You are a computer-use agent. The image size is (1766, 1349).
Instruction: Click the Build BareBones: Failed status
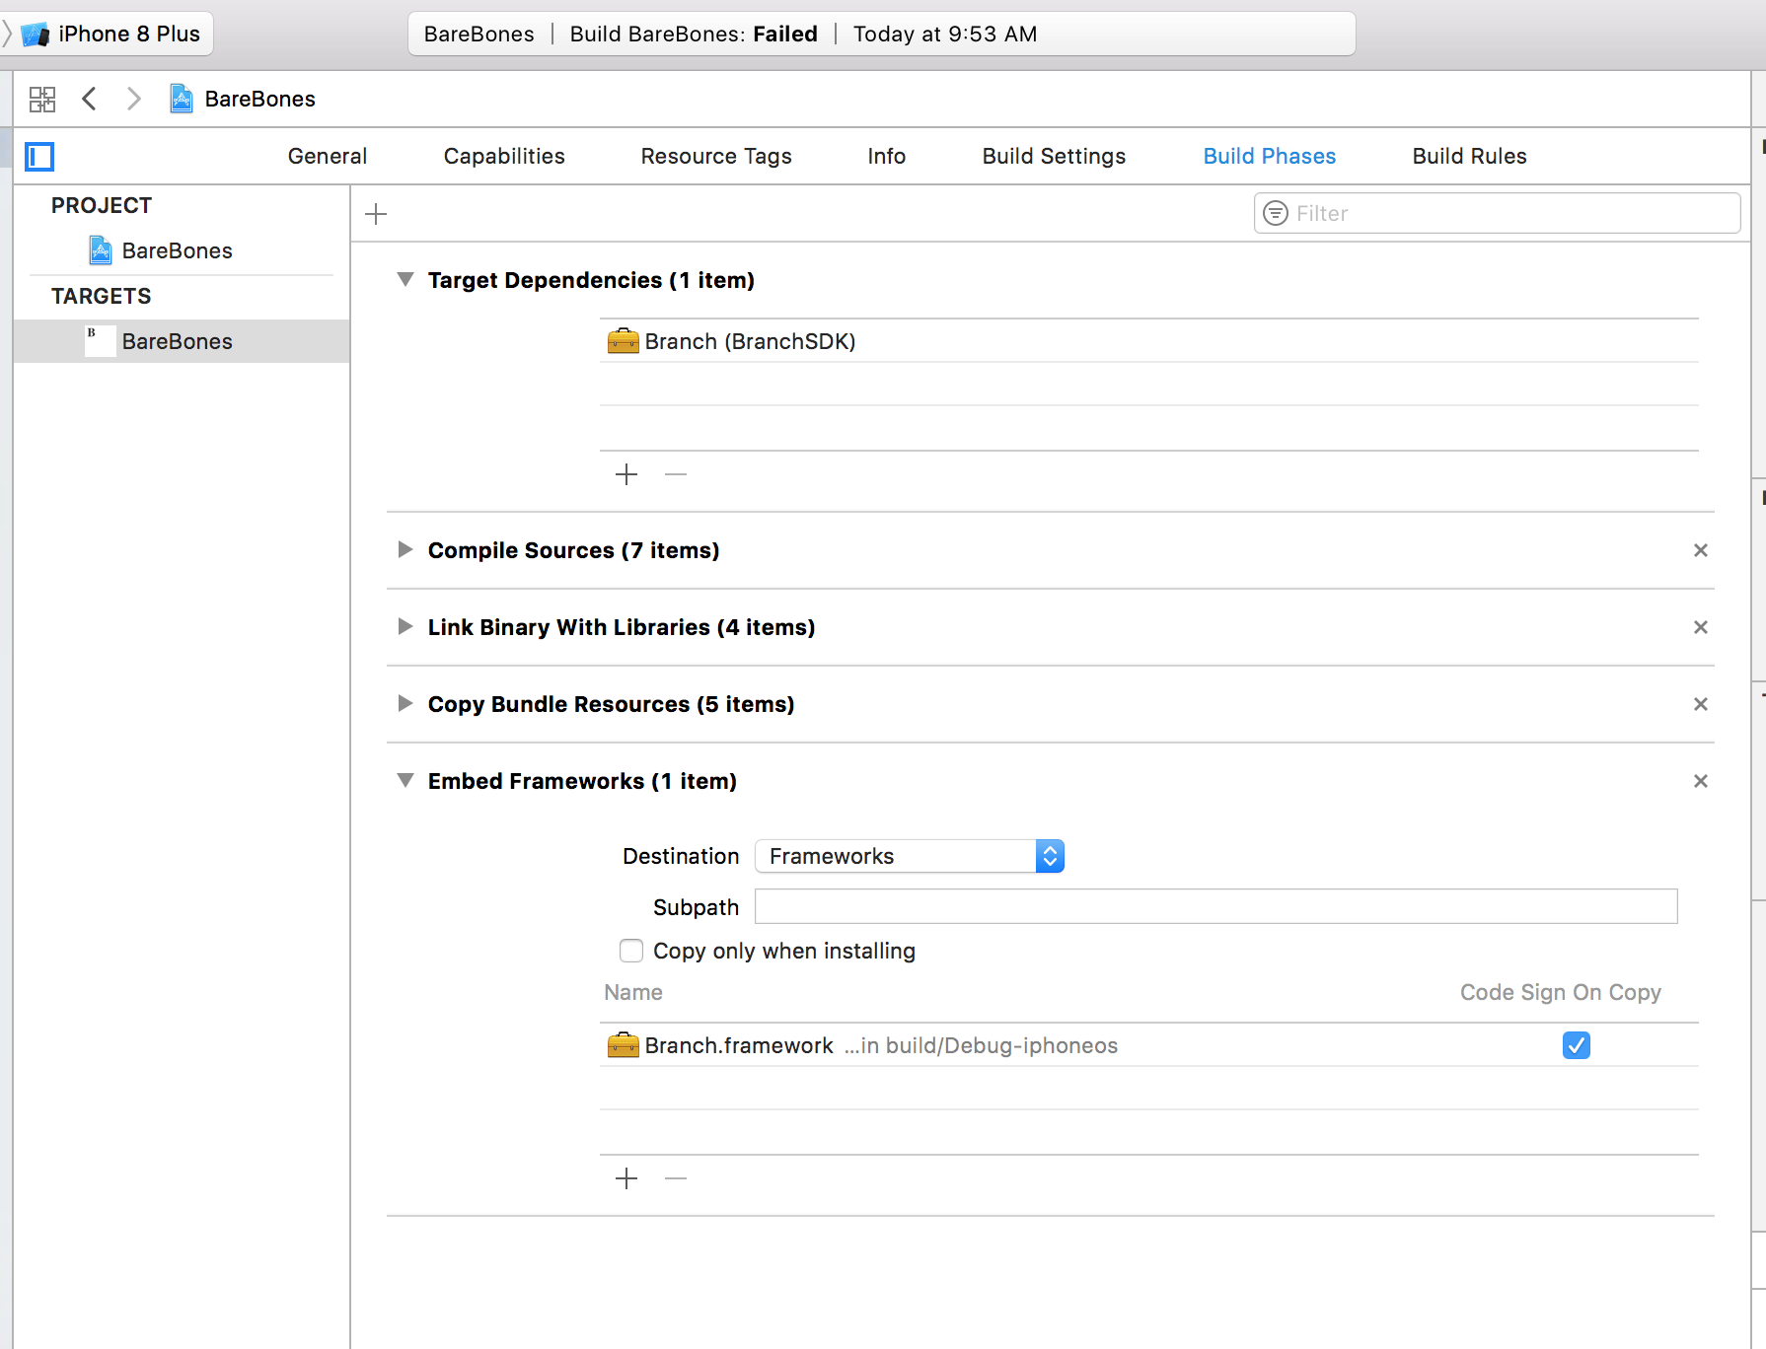pos(694,35)
